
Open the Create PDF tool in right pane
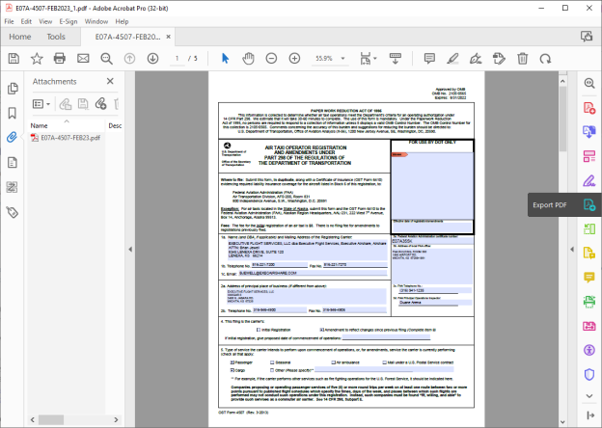point(589,108)
